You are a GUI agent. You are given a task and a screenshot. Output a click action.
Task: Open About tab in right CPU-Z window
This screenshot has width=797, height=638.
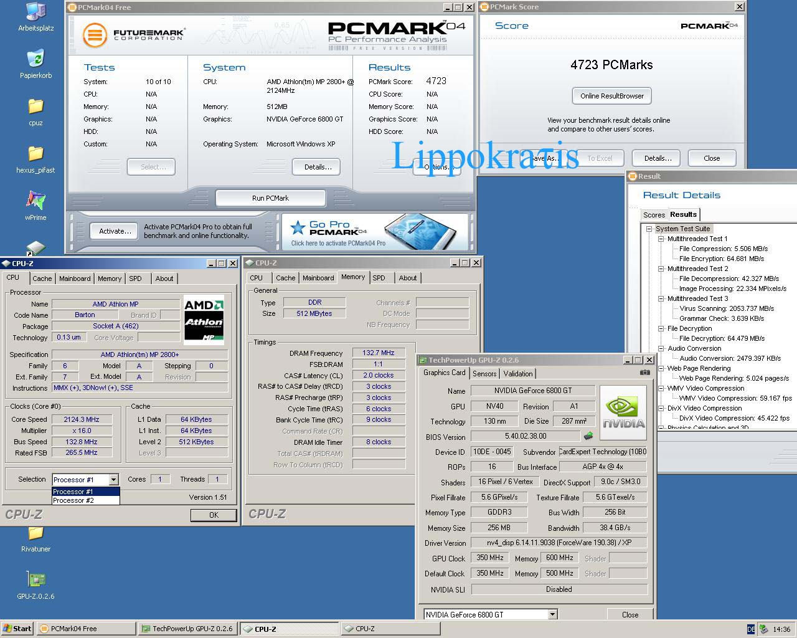408,278
